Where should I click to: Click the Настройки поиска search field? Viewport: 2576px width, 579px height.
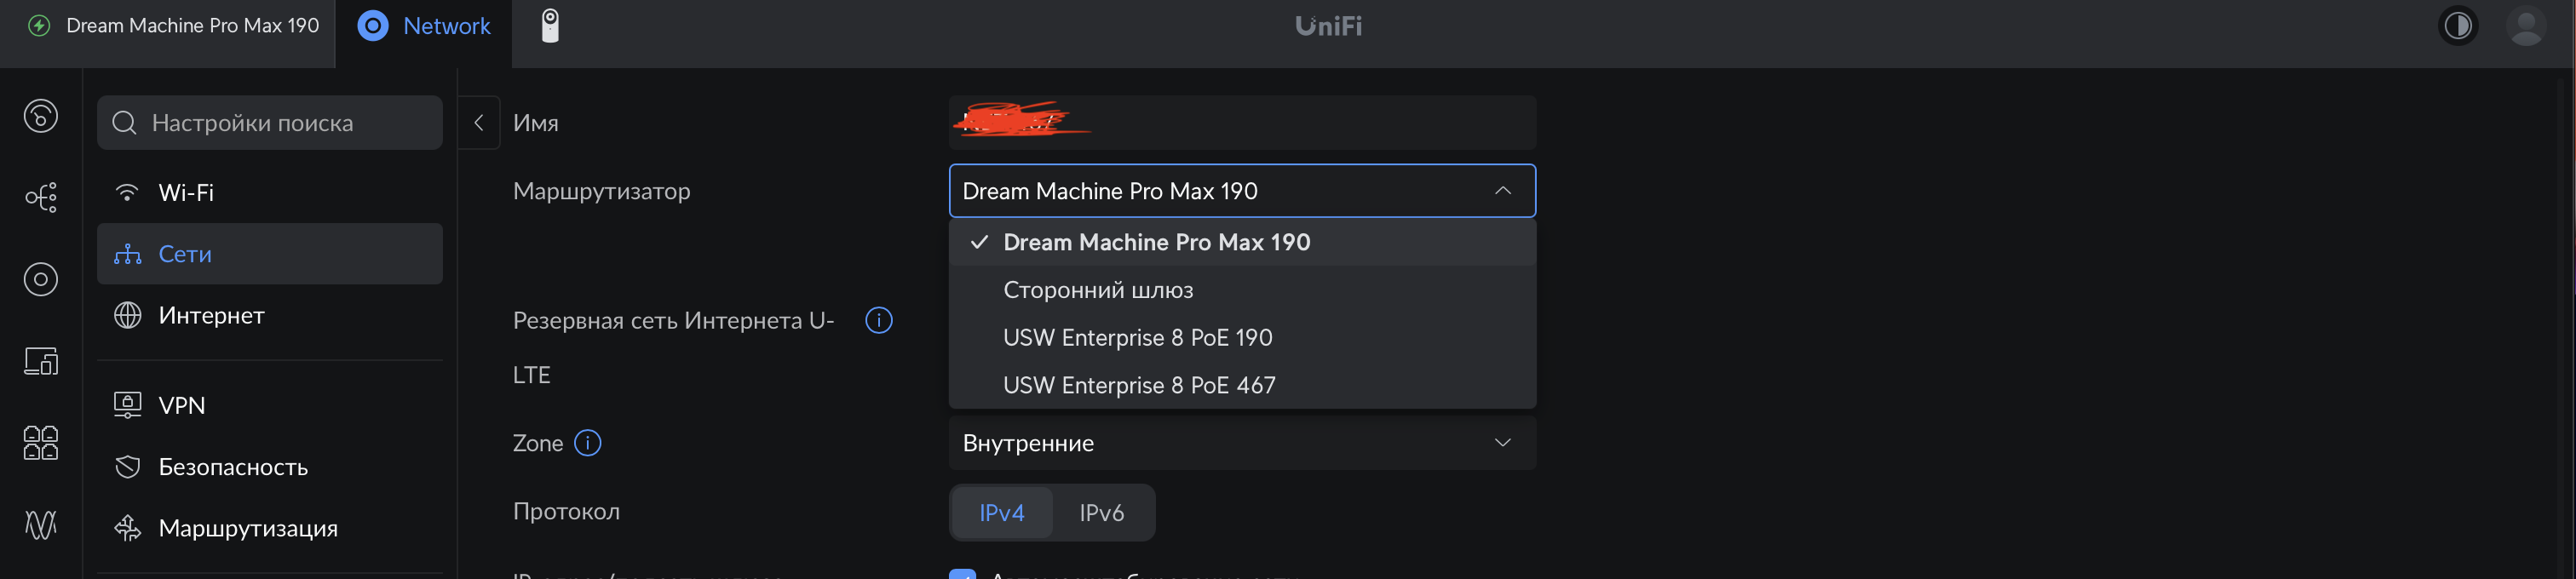270,123
